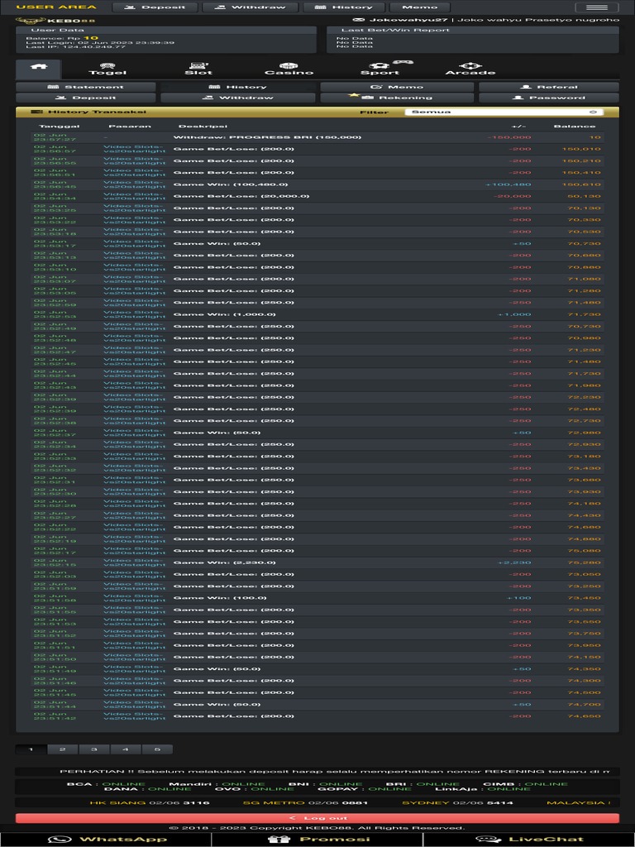Click the Withdraw button in top bar
635x847 pixels.
249,7
